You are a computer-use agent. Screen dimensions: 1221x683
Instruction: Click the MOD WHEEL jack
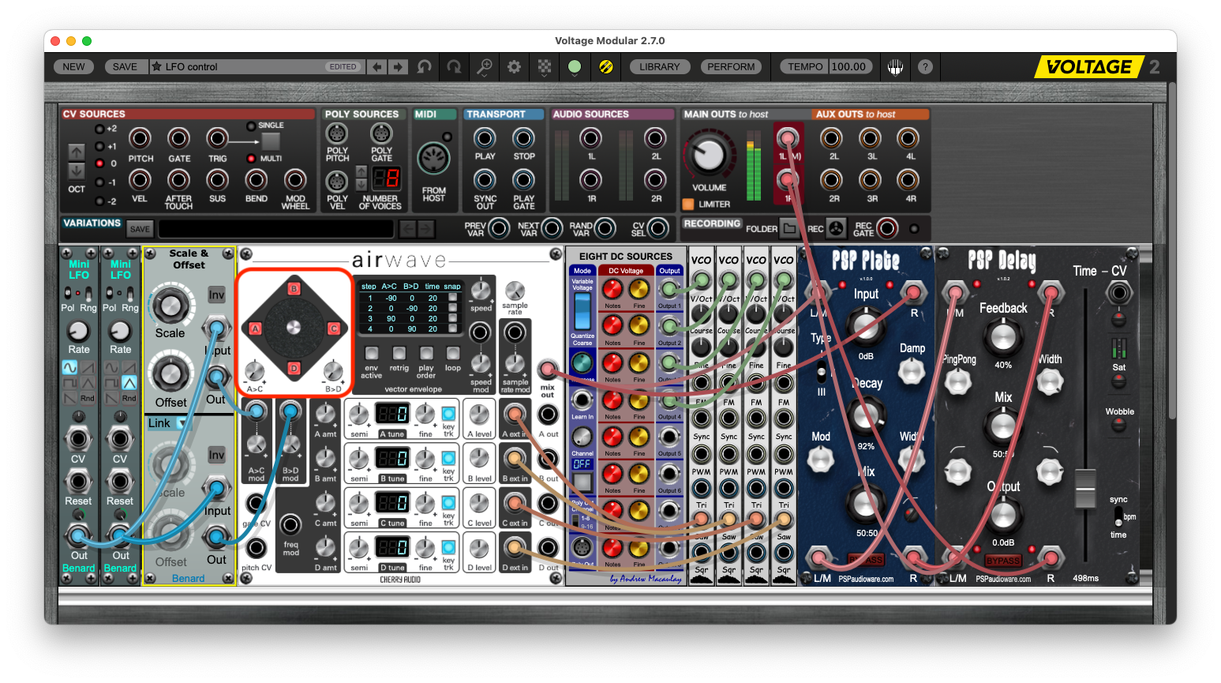tap(295, 180)
